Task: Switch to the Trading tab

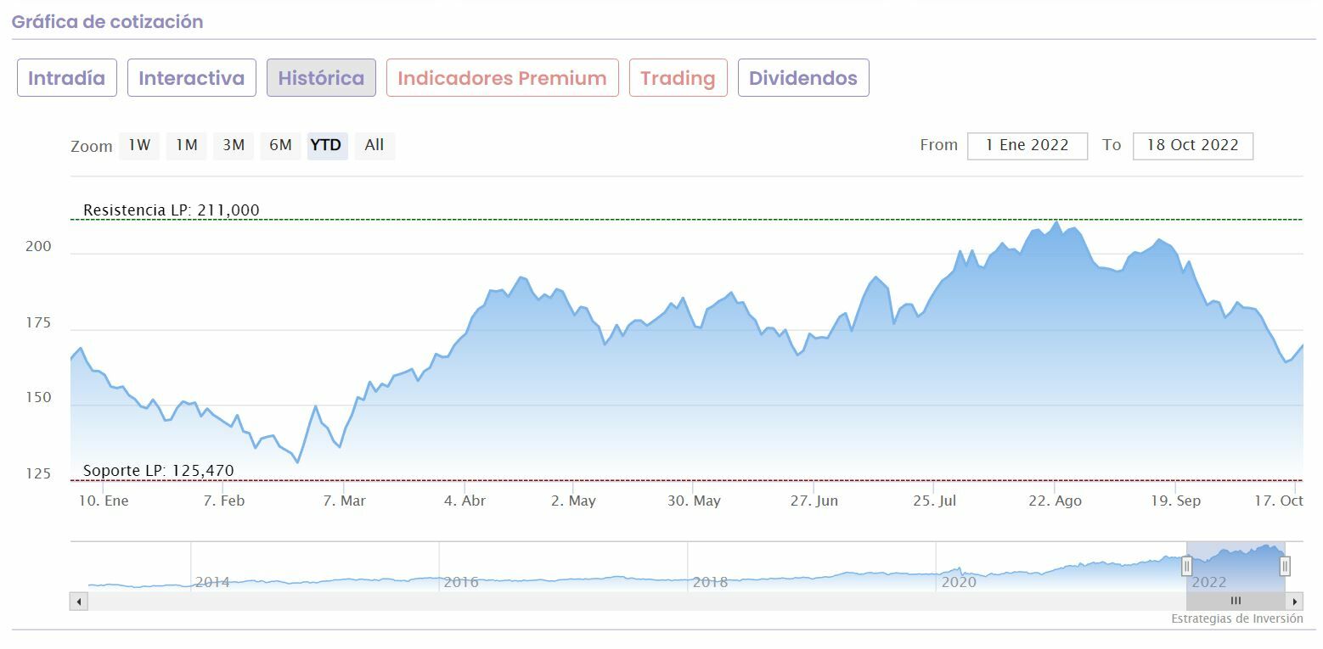Action: (678, 78)
